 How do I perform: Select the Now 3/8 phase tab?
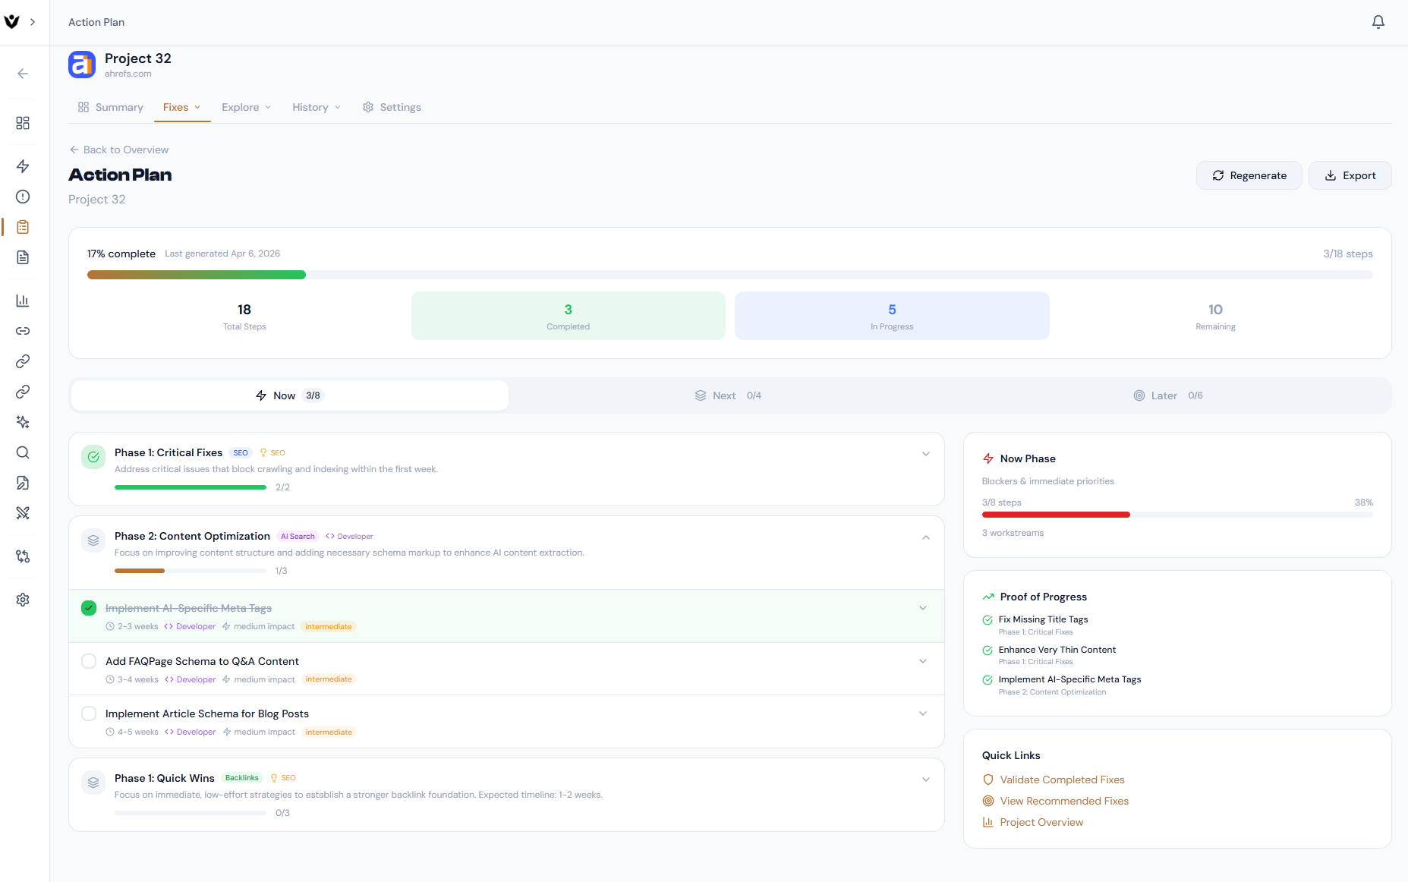tap(289, 395)
